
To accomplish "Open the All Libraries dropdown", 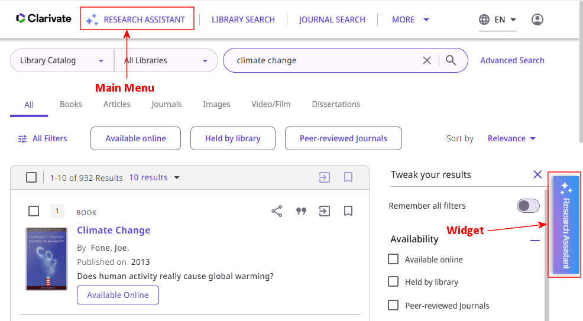I will [x=166, y=60].
